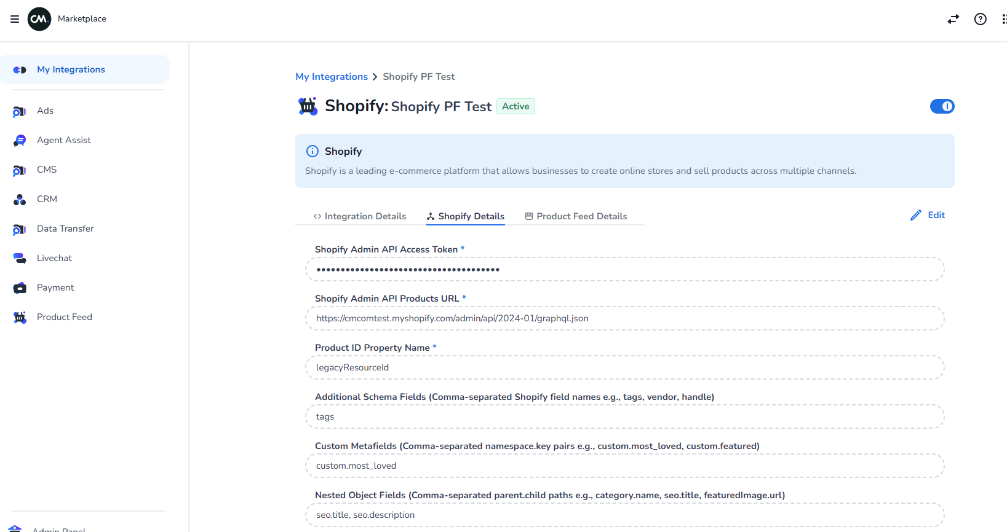
Task: Select My Integrations in the sidebar
Action: pyautogui.click(x=85, y=69)
